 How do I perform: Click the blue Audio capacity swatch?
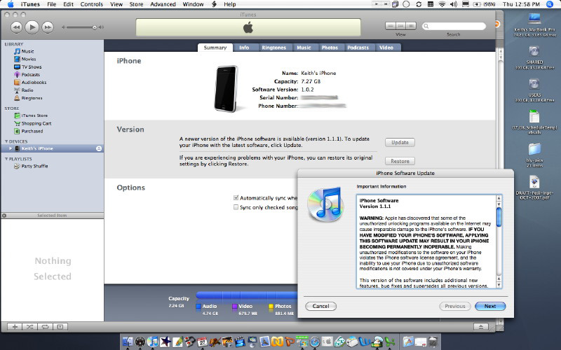pos(198,306)
